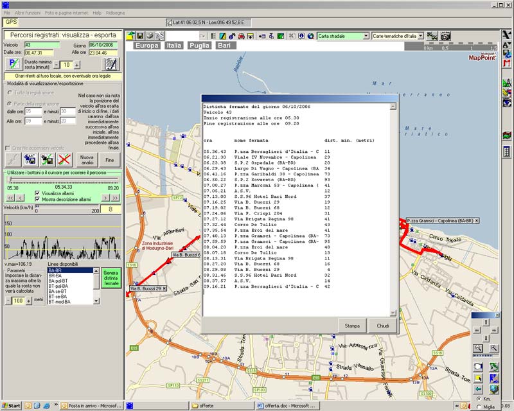Increase minimum stop duration with plus button

pos(76,66)
